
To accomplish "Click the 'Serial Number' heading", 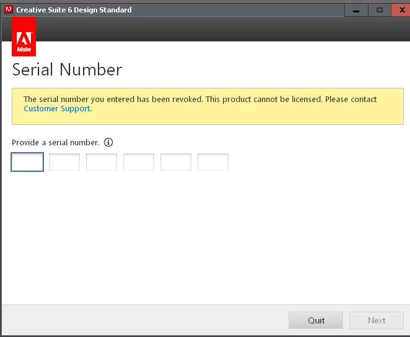I will tap(68, 70).
